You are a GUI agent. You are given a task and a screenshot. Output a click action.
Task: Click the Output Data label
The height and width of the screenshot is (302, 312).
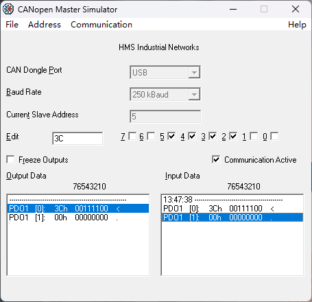pos(26,176)
